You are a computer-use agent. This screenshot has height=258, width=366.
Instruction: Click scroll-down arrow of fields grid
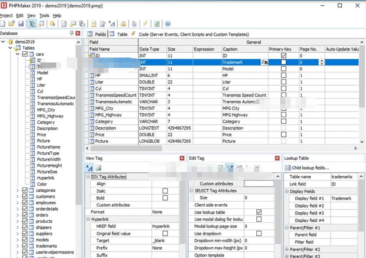[362, 142]
